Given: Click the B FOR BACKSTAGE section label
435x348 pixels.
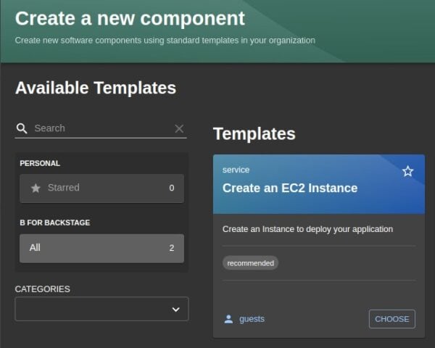Looking at the screenshot, I should (55, 223).
